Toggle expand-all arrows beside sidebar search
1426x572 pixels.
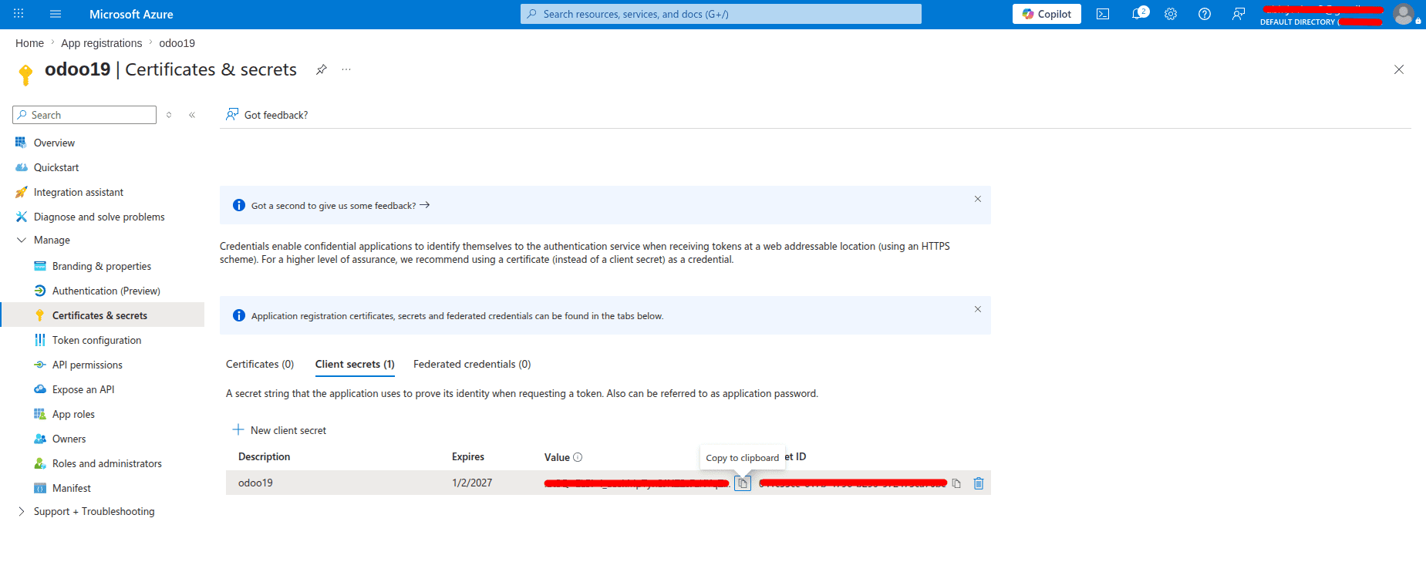(169, 115)
